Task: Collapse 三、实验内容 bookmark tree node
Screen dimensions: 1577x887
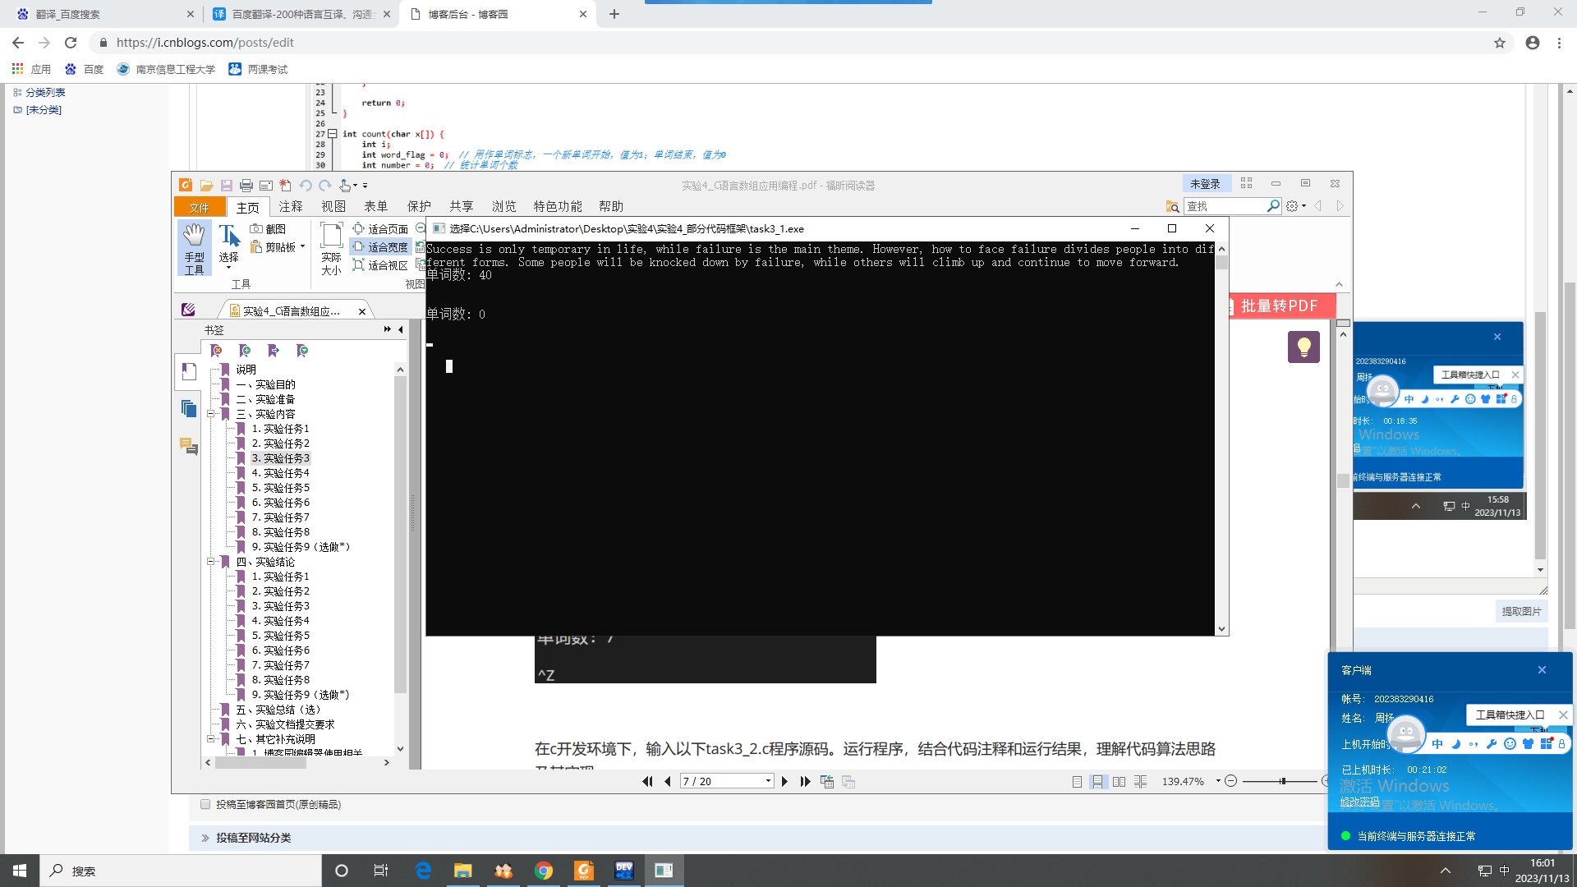Action: click(x=210, y=414)
